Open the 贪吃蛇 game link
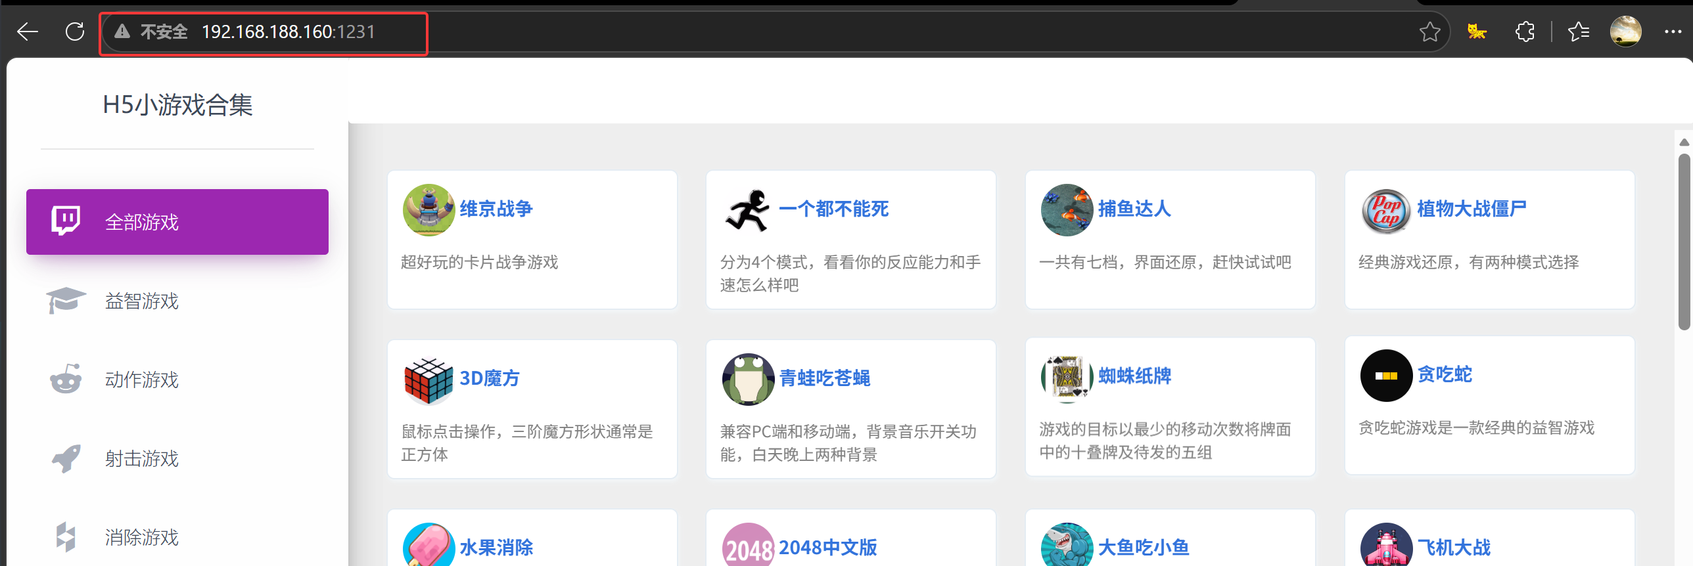Screen dimensions: 1693x566 (x=1445, y=374)
